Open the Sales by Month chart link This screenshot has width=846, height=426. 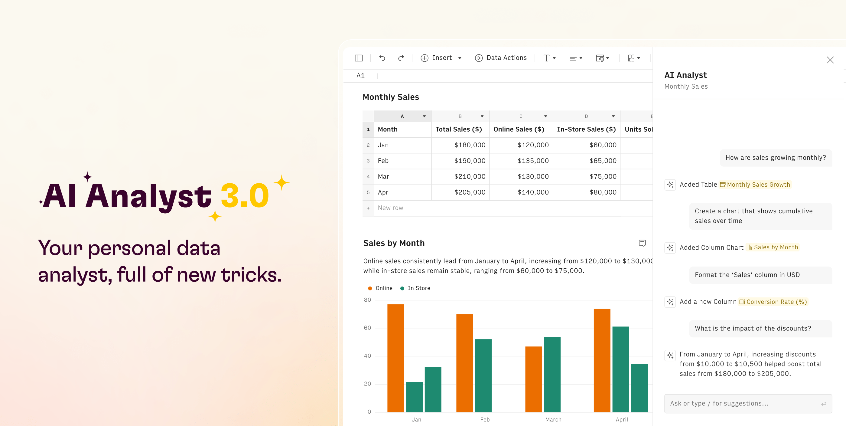coord(773,247)
